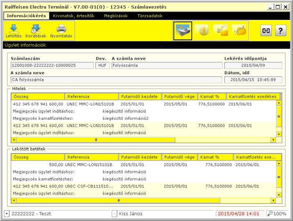293x221 pixels.
Task: Click Lekötött betétek horizontal scrollbar thumb
Action: [x=118, y=201]
